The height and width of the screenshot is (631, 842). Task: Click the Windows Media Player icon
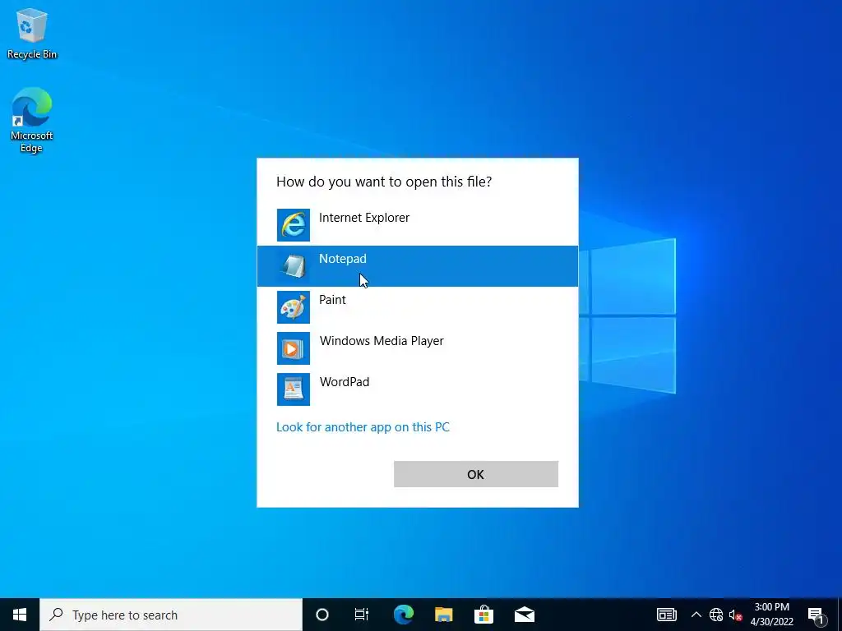click(294, 348)
